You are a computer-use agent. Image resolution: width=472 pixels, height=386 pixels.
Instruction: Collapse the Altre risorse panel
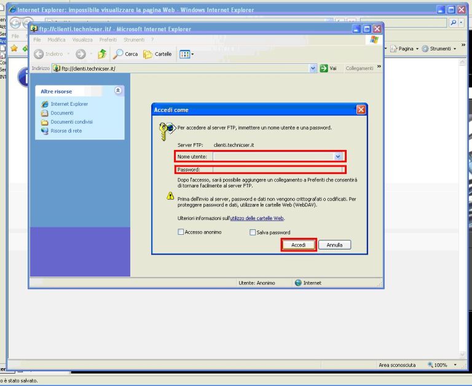tap(118, 90)
